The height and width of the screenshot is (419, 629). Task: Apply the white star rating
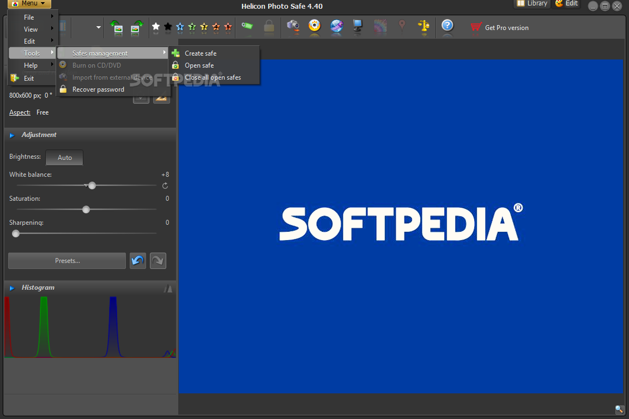point(156,27)
